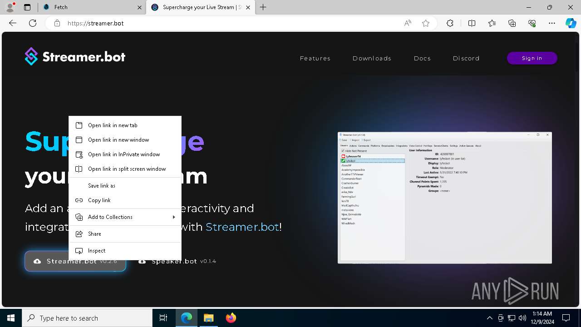Open the tab actions menu icon
The height and width of the screenshot is (327, 581).
point(27,7)
